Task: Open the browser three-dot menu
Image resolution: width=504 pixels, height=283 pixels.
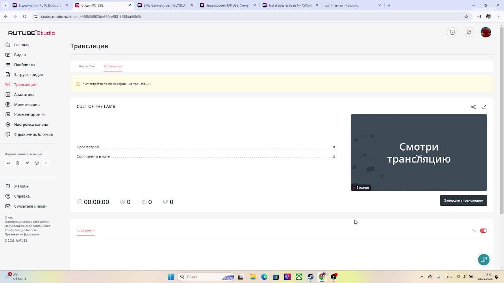Action: pyautogui.click(x=498, y=17)
